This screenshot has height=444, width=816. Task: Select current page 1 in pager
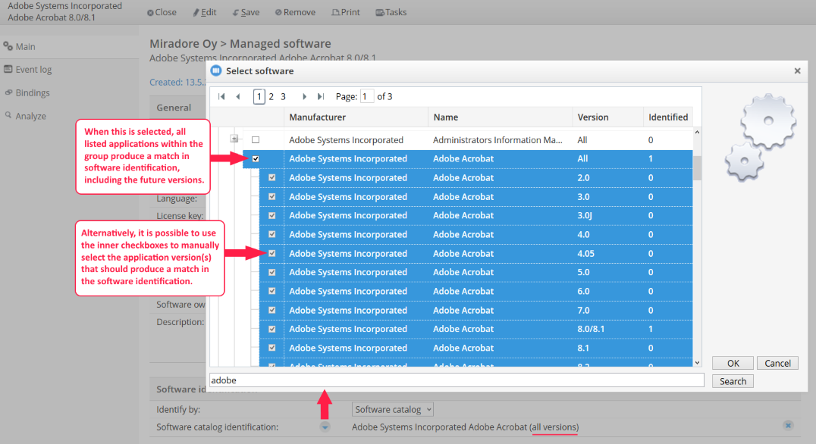(259, 96)
